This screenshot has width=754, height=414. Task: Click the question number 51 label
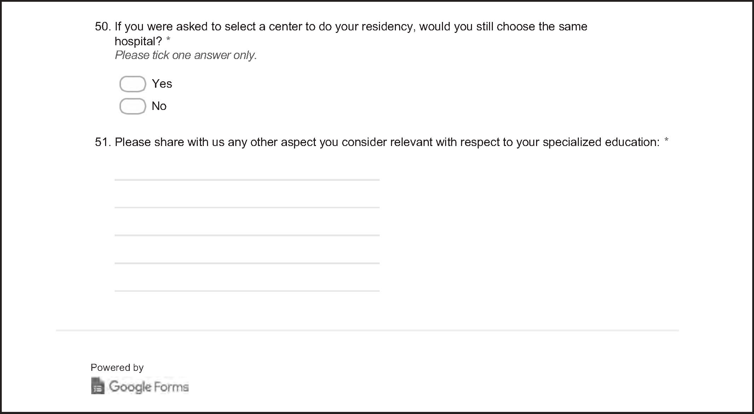tap(103, 142)
